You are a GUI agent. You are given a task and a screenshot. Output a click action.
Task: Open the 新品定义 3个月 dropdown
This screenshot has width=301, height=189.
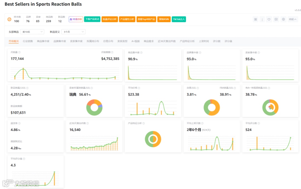point(73,32)
